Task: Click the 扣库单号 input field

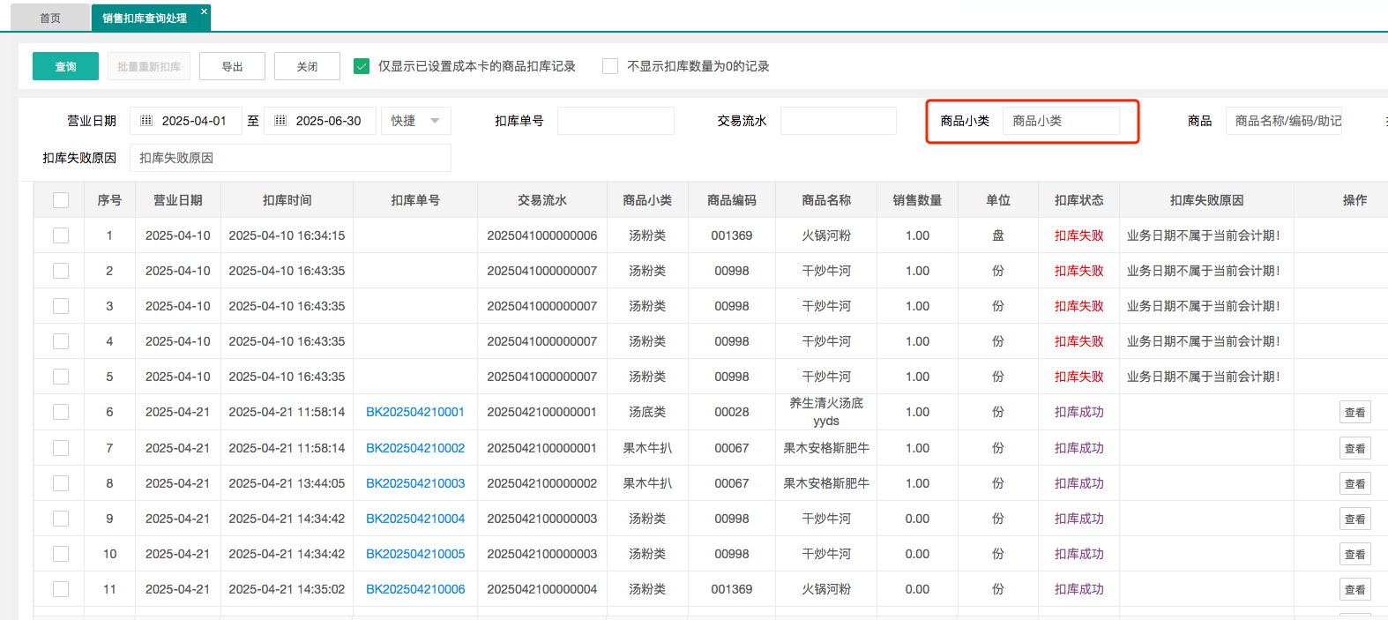Action: pos(616,121)
